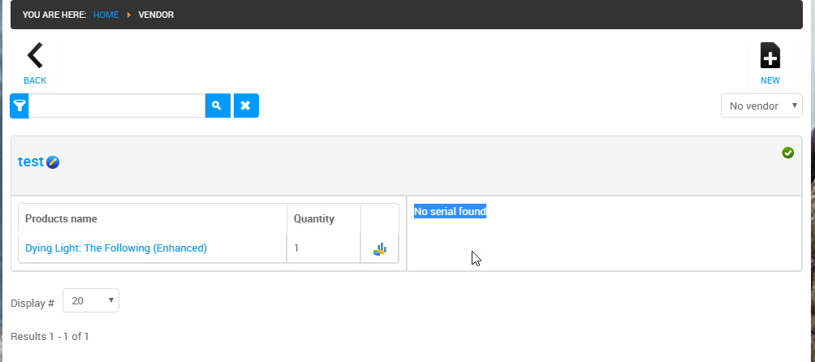Screen dimensions: 815x362
Task: Click the BACK label
Action: [x=35, y=80]
